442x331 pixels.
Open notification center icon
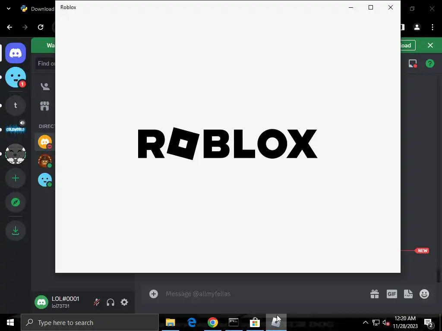coord(429,322)
